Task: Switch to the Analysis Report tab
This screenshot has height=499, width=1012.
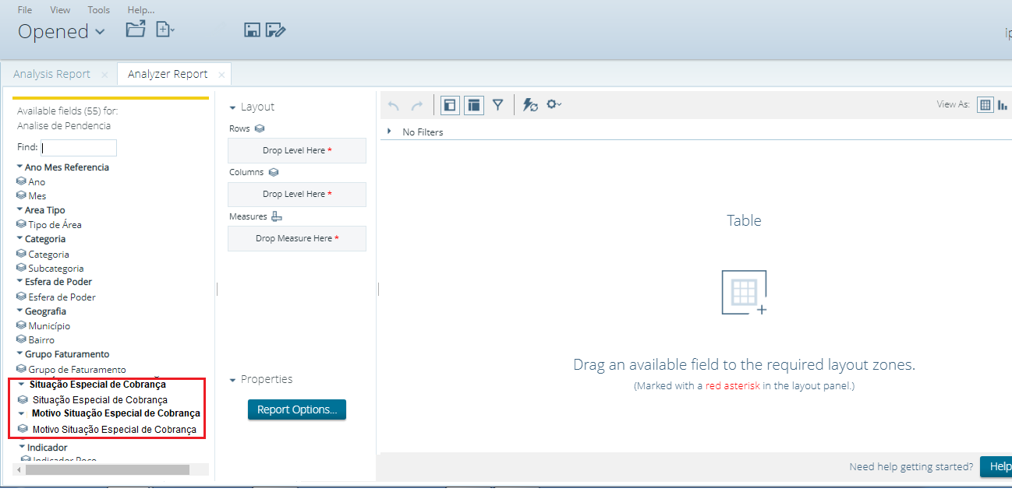Action: [51, 73]
